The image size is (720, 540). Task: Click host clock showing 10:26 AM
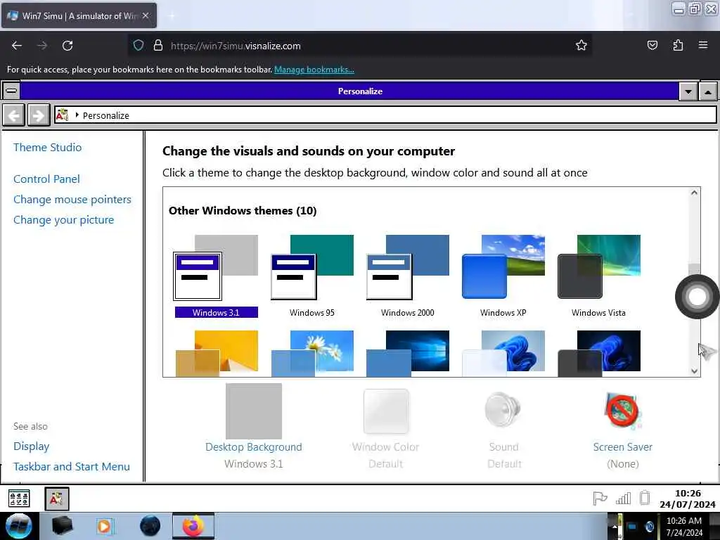683,526
